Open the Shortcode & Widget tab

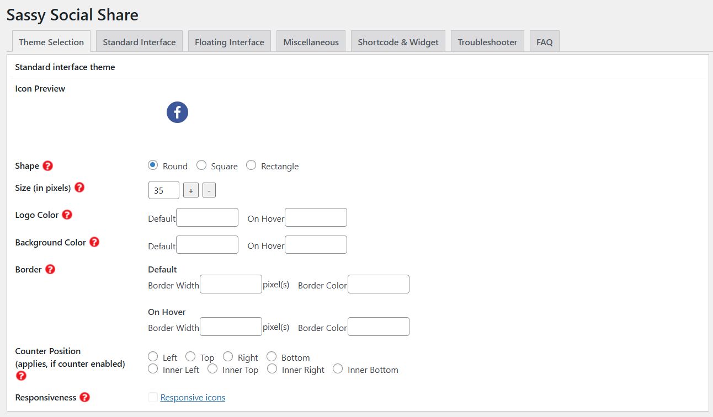(x=398, y=42)
